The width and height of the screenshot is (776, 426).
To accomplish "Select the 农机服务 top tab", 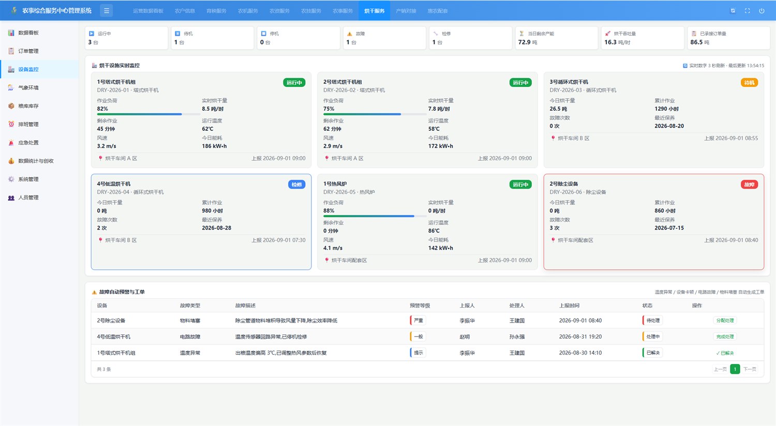I will (248, 11).
